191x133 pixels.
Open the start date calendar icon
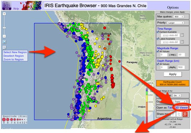point(182,35)
